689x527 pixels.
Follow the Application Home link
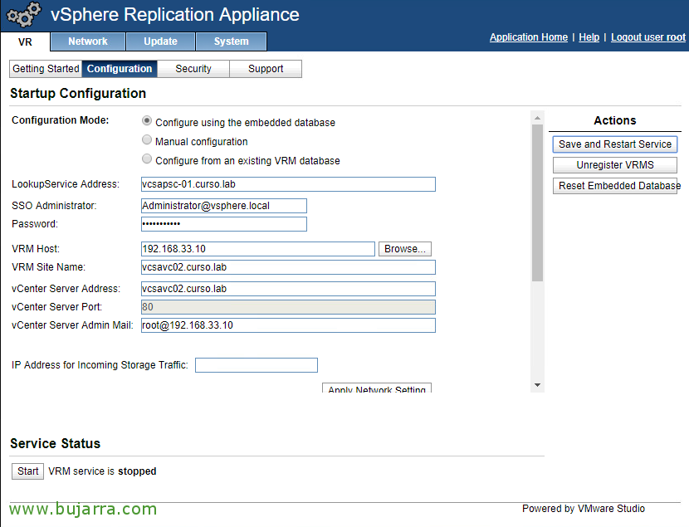click(529, 37)
